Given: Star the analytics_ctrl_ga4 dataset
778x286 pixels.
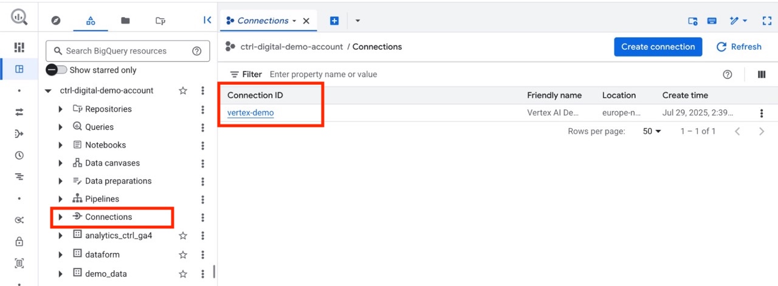Looking at the screenshot, I should 183,236.
